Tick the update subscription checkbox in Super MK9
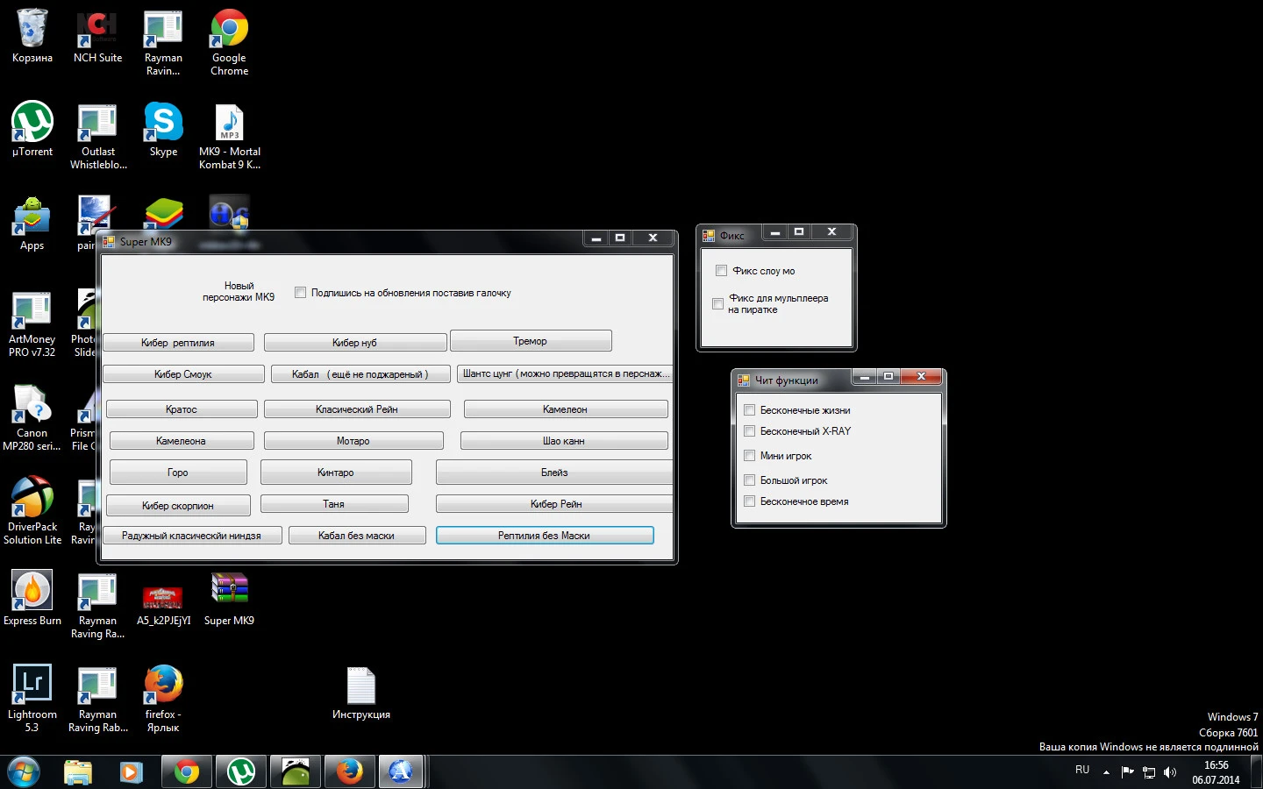 coord(301,293)
